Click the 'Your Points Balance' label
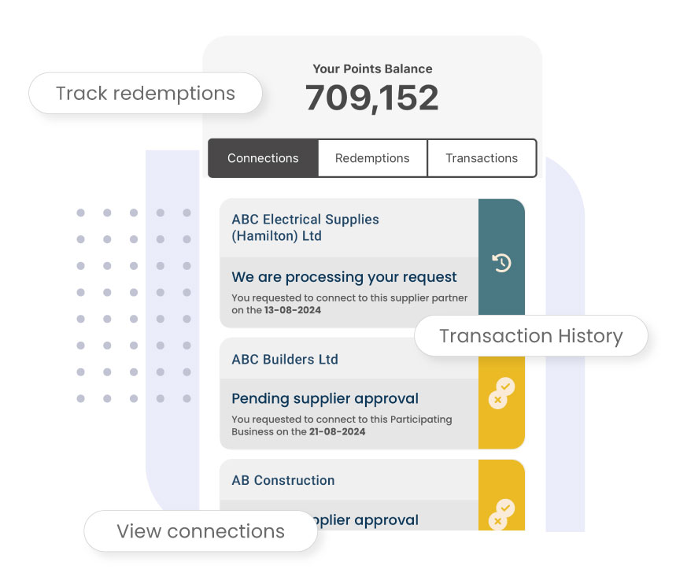Image resolution: width=676 pixels, height=584 pixels. click(x=372, y=69)
